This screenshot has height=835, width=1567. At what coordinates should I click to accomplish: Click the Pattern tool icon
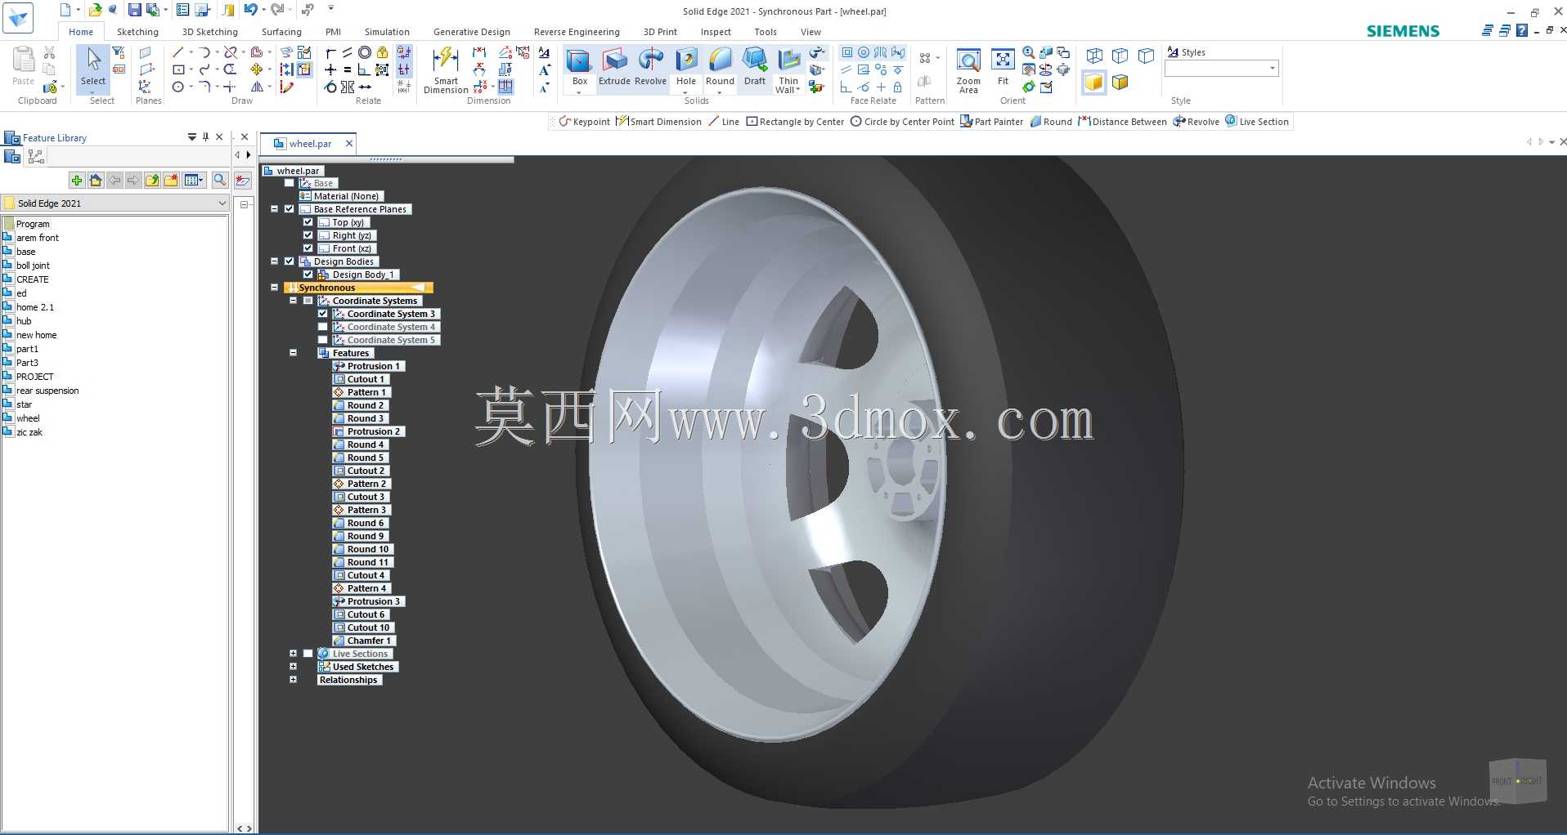pyautogui.click(x=925, y=58)
